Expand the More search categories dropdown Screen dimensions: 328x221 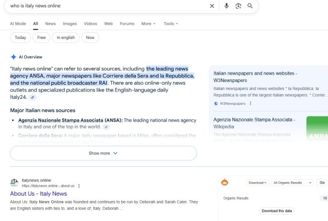pos(148,24)
